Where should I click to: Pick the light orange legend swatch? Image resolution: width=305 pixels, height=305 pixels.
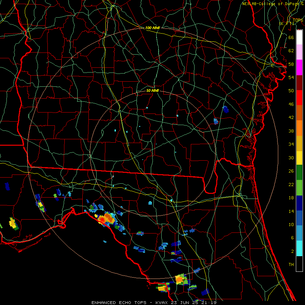pos(299,128)
